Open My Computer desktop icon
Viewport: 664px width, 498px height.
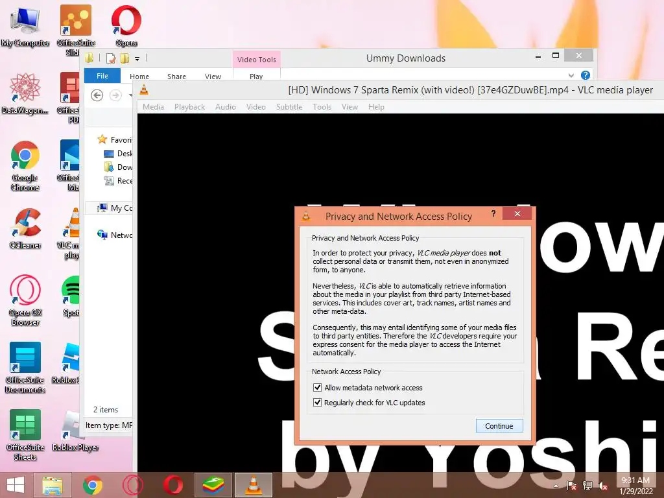(x=25, y=25)
